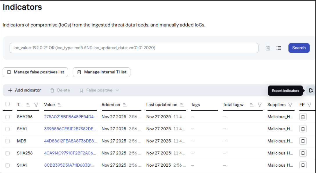Mark 275A021BBFB6489E54D4 row as false positive
Viewport: 316px width, 173px height.
click(x=303, y=117)
